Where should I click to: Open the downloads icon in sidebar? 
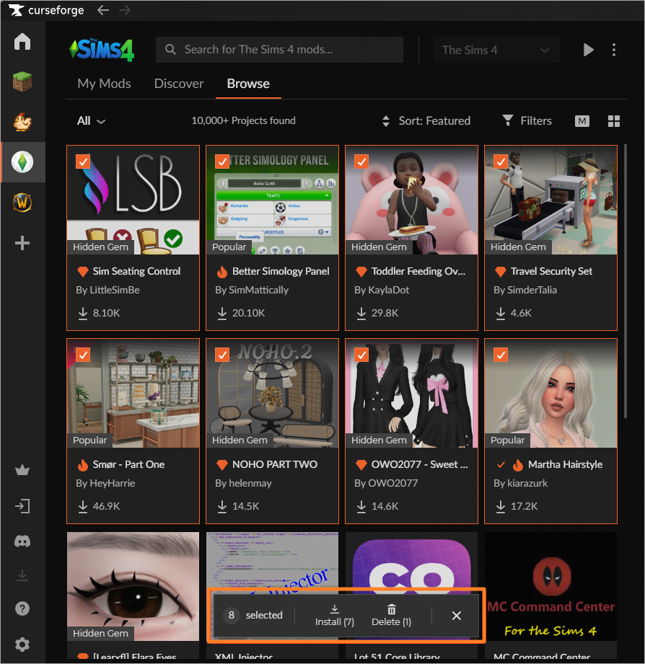[22, 575]
